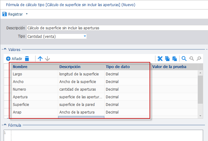Paste rows using the clipboard icon
This screenshot has width=208, height=141.
175,59
